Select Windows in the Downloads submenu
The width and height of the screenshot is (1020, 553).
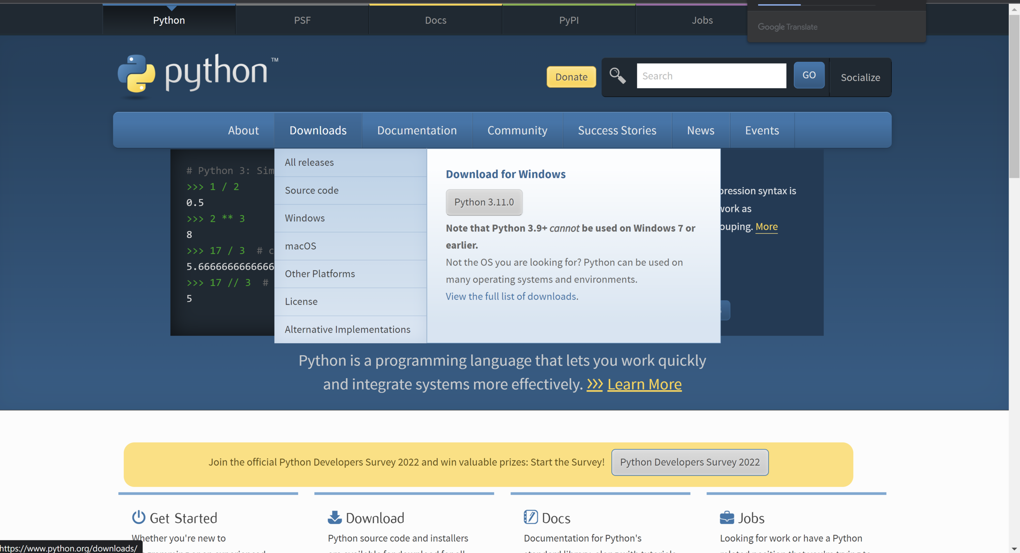(x=304, y=218)
